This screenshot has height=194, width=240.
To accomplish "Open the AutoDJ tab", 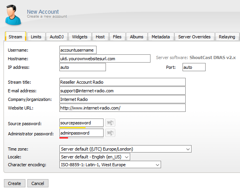I will 57,37.
